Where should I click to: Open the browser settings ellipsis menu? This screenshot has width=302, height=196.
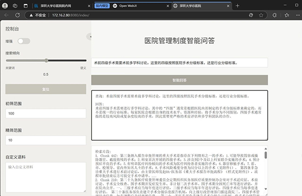pos(298,15)
